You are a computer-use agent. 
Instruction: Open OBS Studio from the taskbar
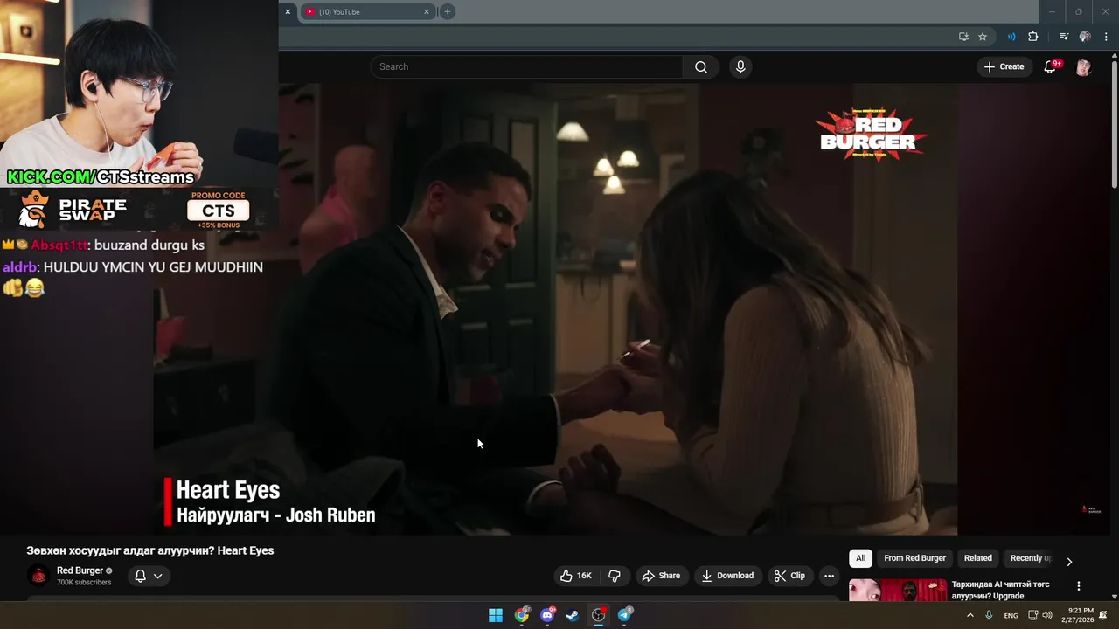(599, 615)
